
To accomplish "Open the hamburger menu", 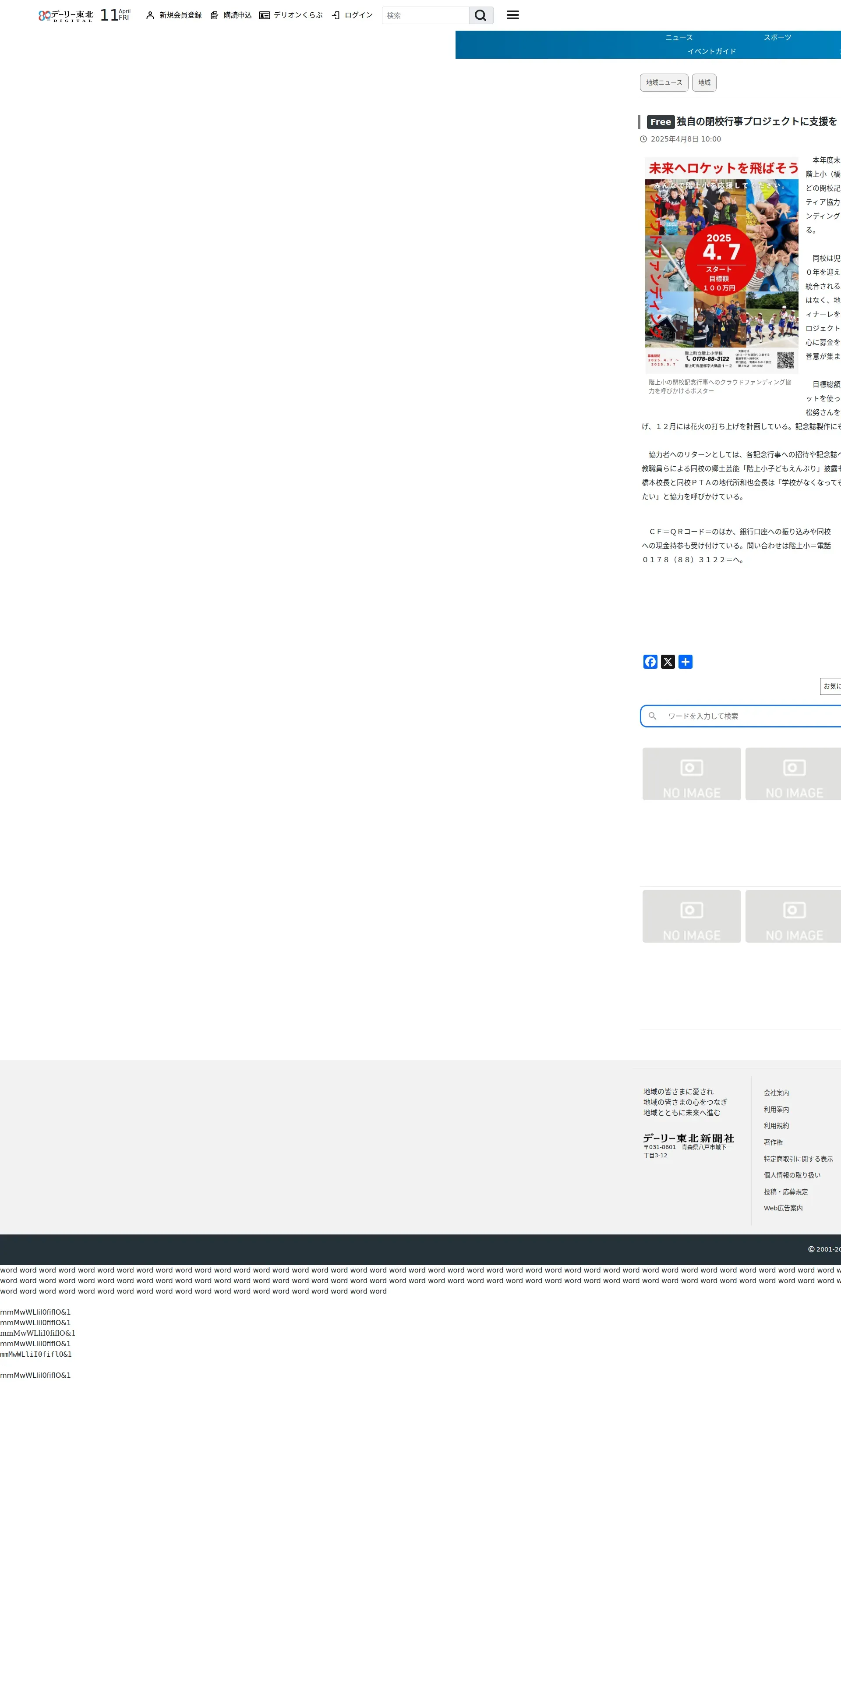I will pos(513,15).
